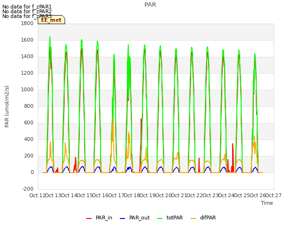Image resolution: width=302 pixels, height=227 pixels.
Task: Click the 1400 y-axis tick value
Action: tap(27, 57)
